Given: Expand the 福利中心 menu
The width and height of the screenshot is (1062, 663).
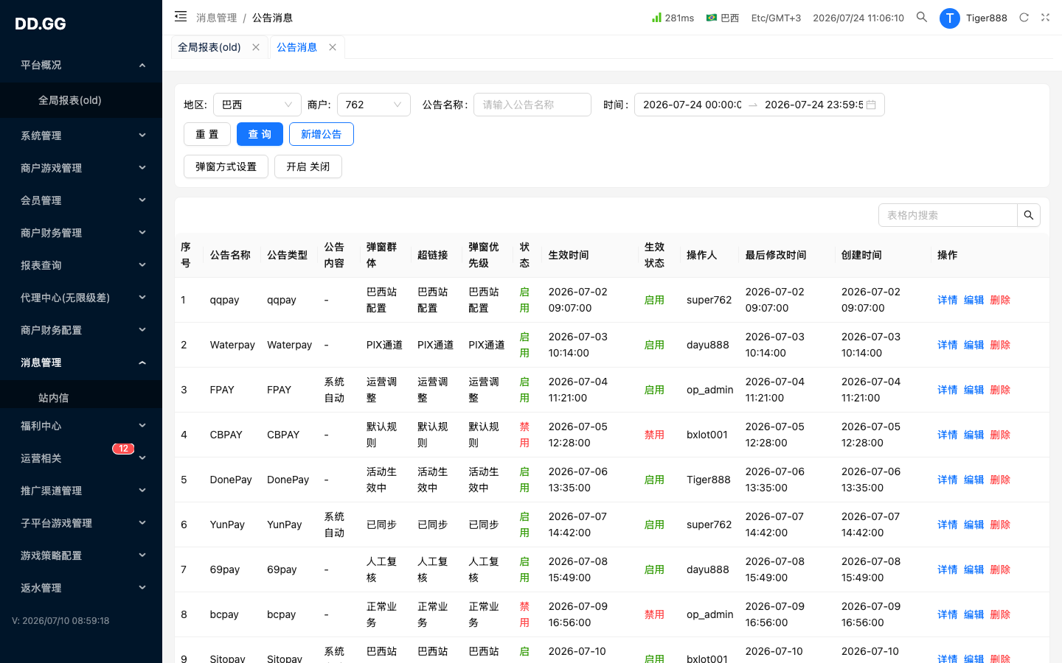Looking at the screenshot, I should [81, 426].
